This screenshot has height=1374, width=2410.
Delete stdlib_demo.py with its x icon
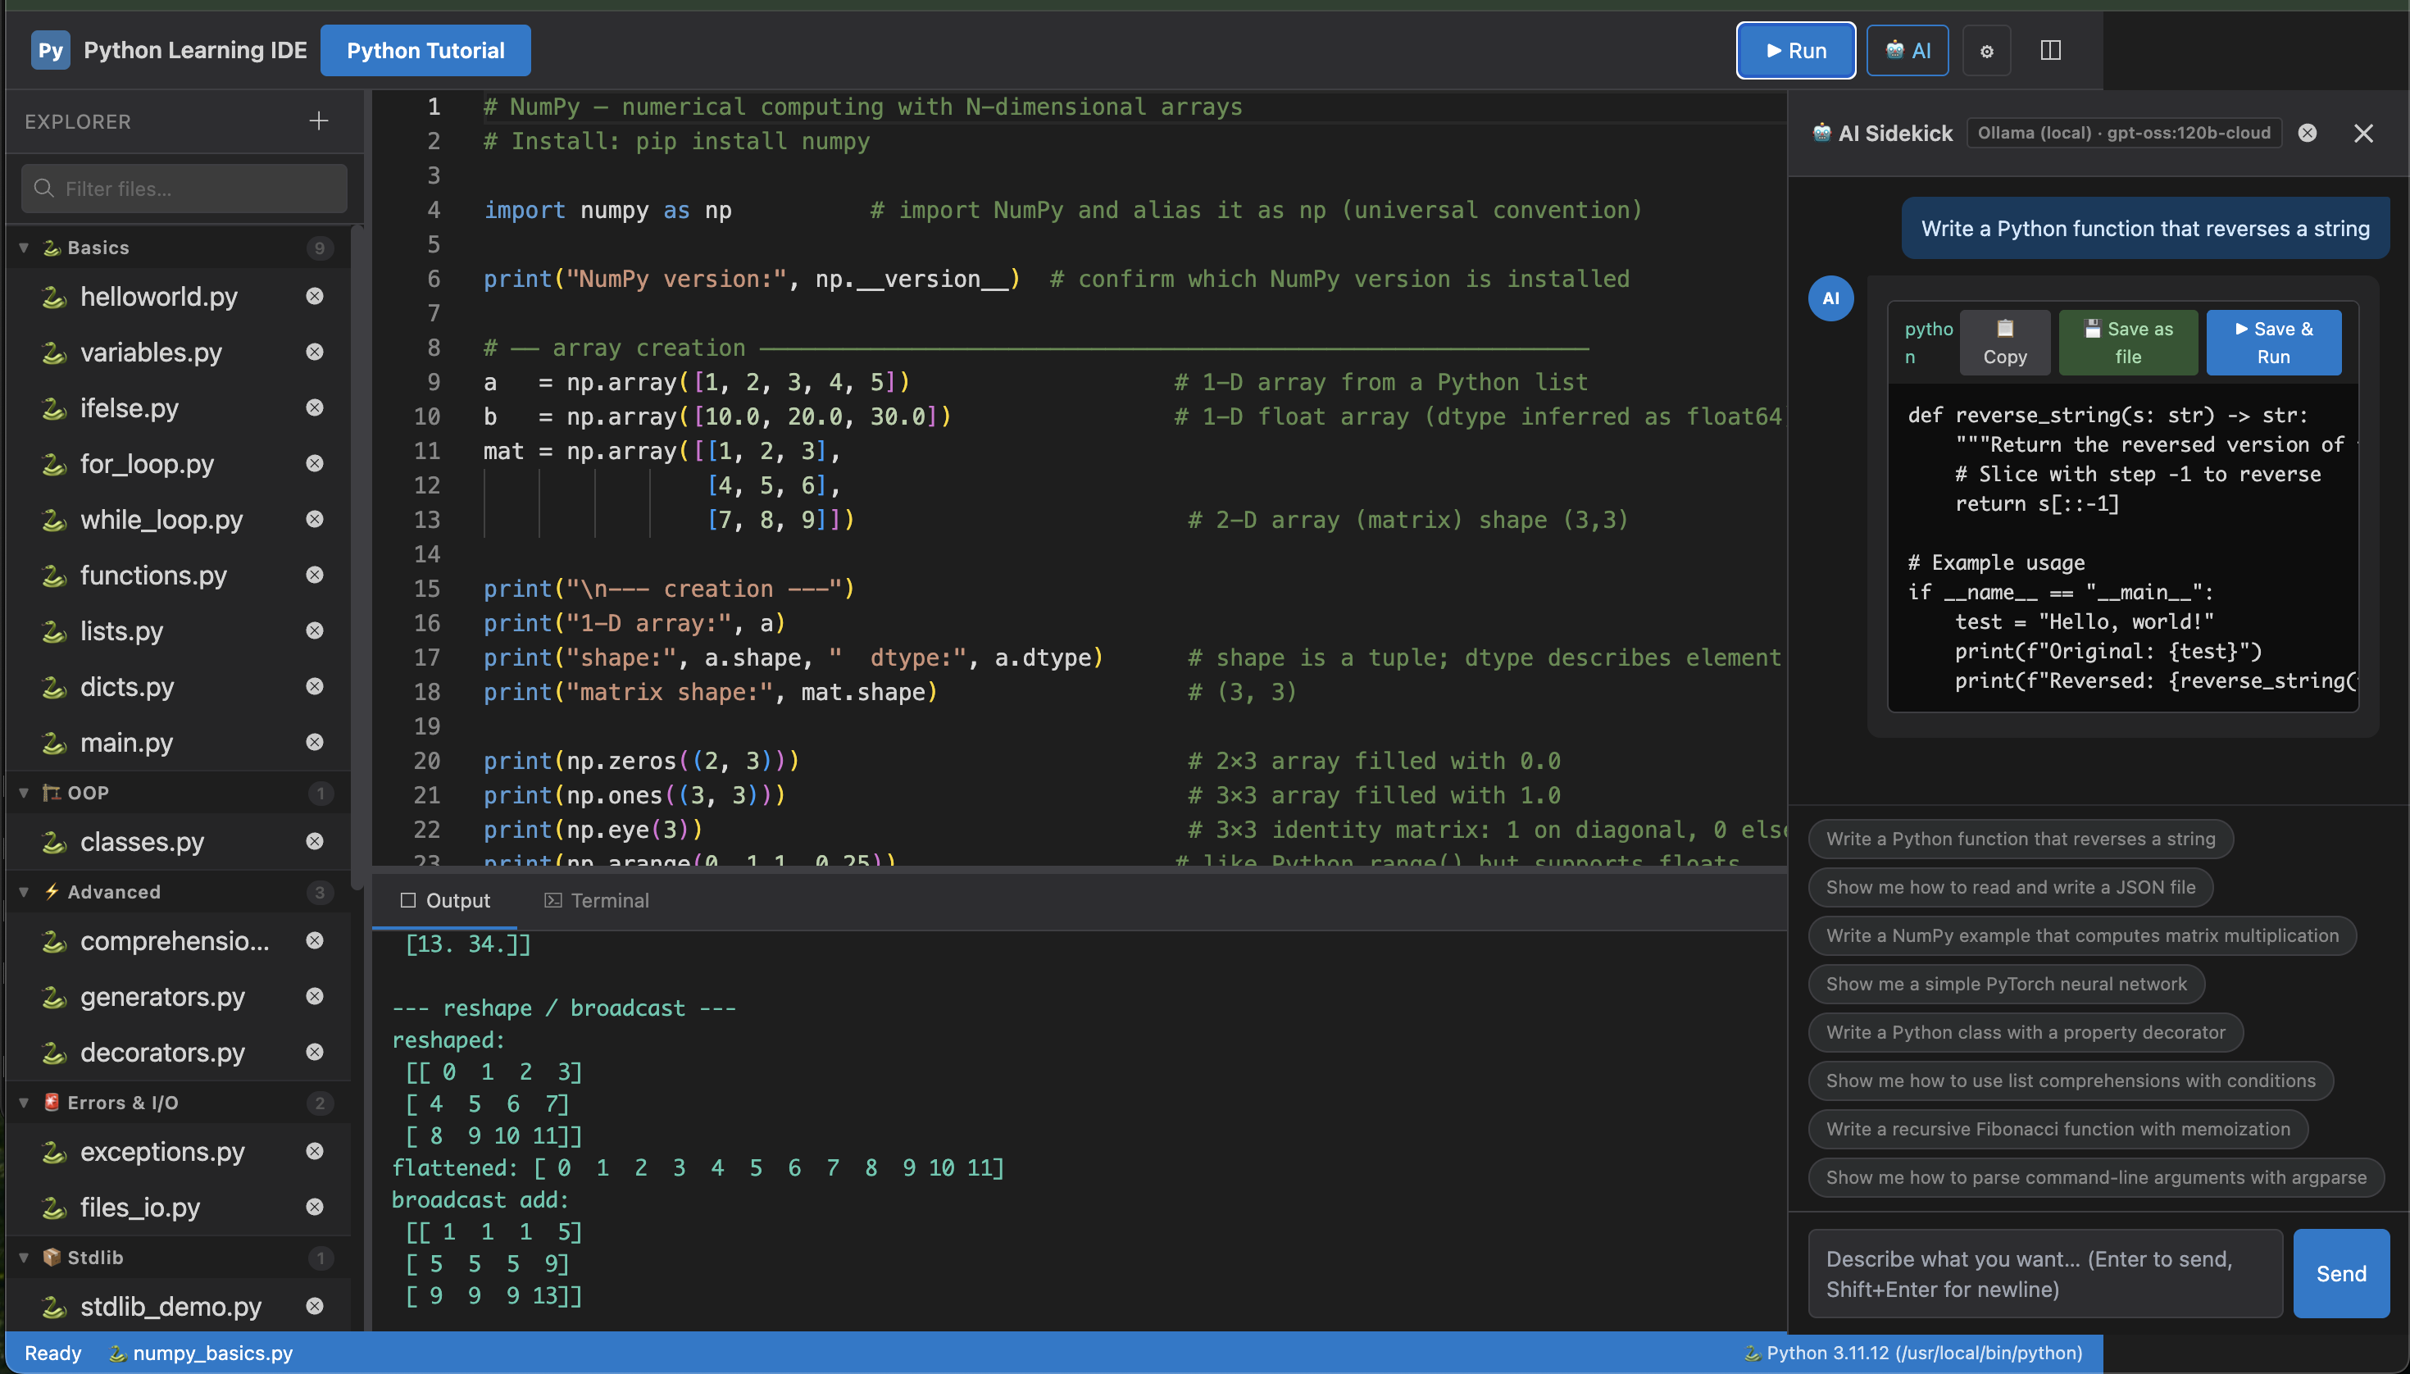point(315,1306)
